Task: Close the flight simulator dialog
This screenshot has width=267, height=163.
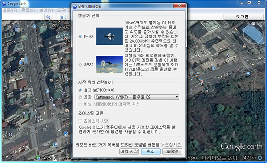Action: pos(179,5)
